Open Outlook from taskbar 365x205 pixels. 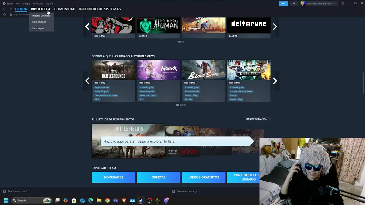click(x=82, y=200)
